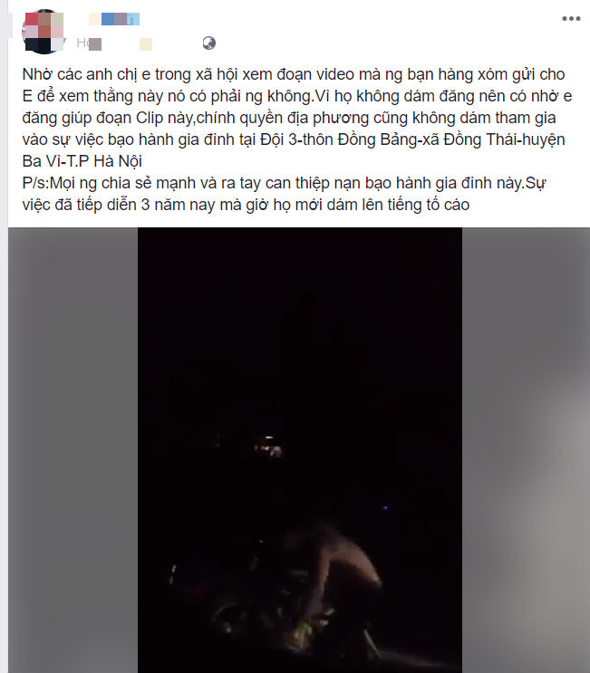Screen dimensions: 590x673
Task: Click the blue dot in the video frame
Action: 385,508
